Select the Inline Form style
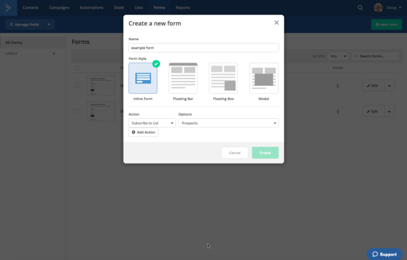Image resolution: width=407 pixels, height=260 pixels. pos(143,78)
